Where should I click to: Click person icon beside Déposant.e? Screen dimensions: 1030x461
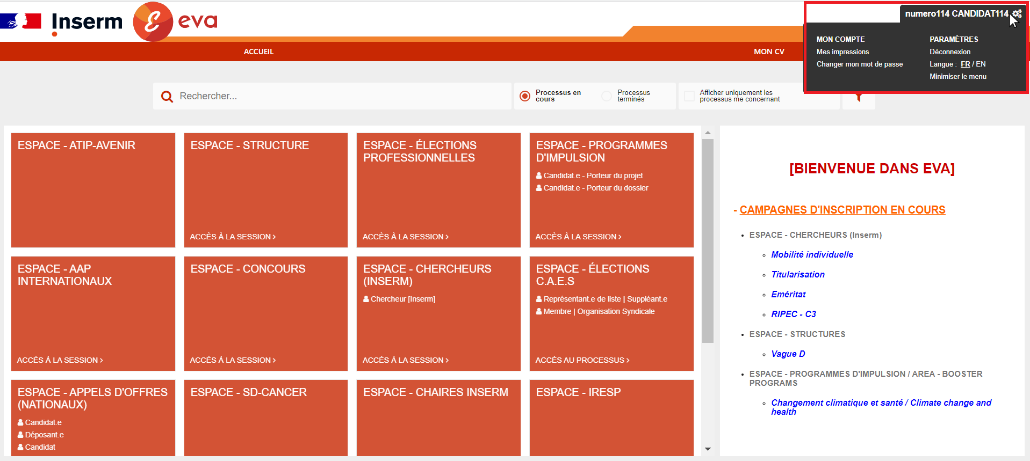(x=20, y=435)
